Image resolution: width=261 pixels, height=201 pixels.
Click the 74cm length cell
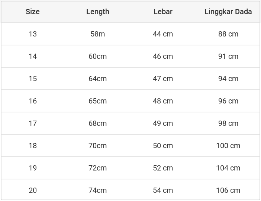pyautogui.click(x=98, y=190)
